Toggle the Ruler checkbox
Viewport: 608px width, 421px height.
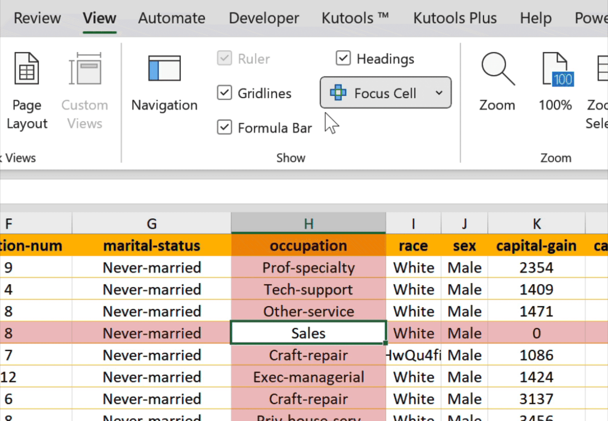tap(224, 58)
